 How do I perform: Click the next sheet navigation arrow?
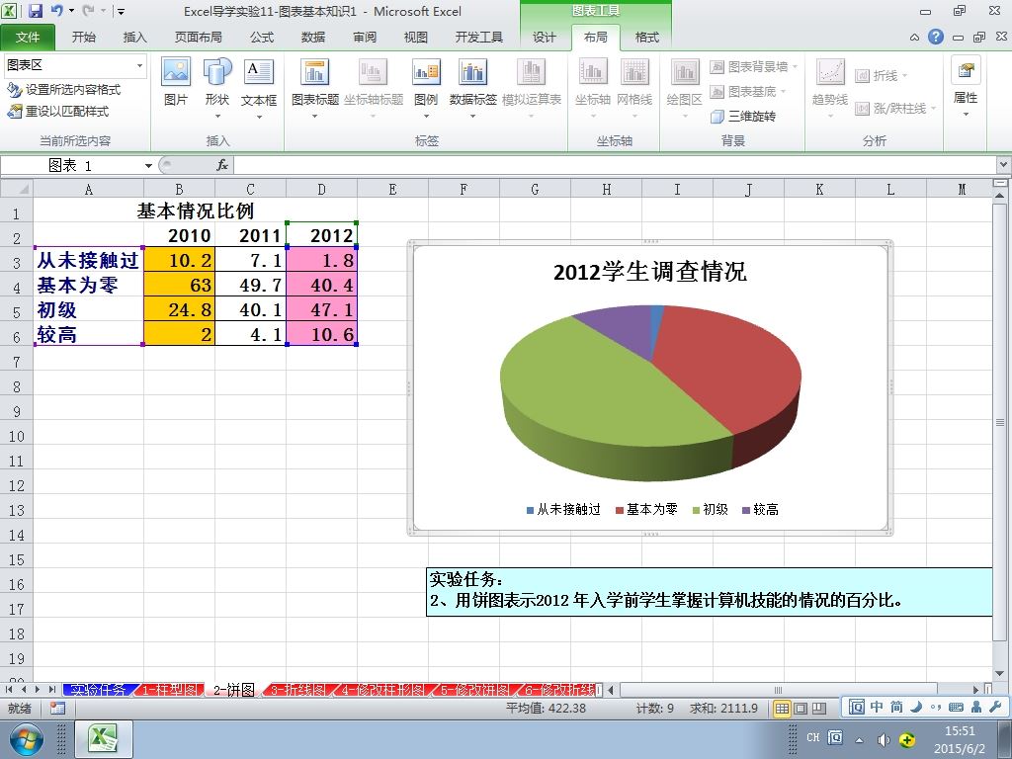[x=38, y=689]
